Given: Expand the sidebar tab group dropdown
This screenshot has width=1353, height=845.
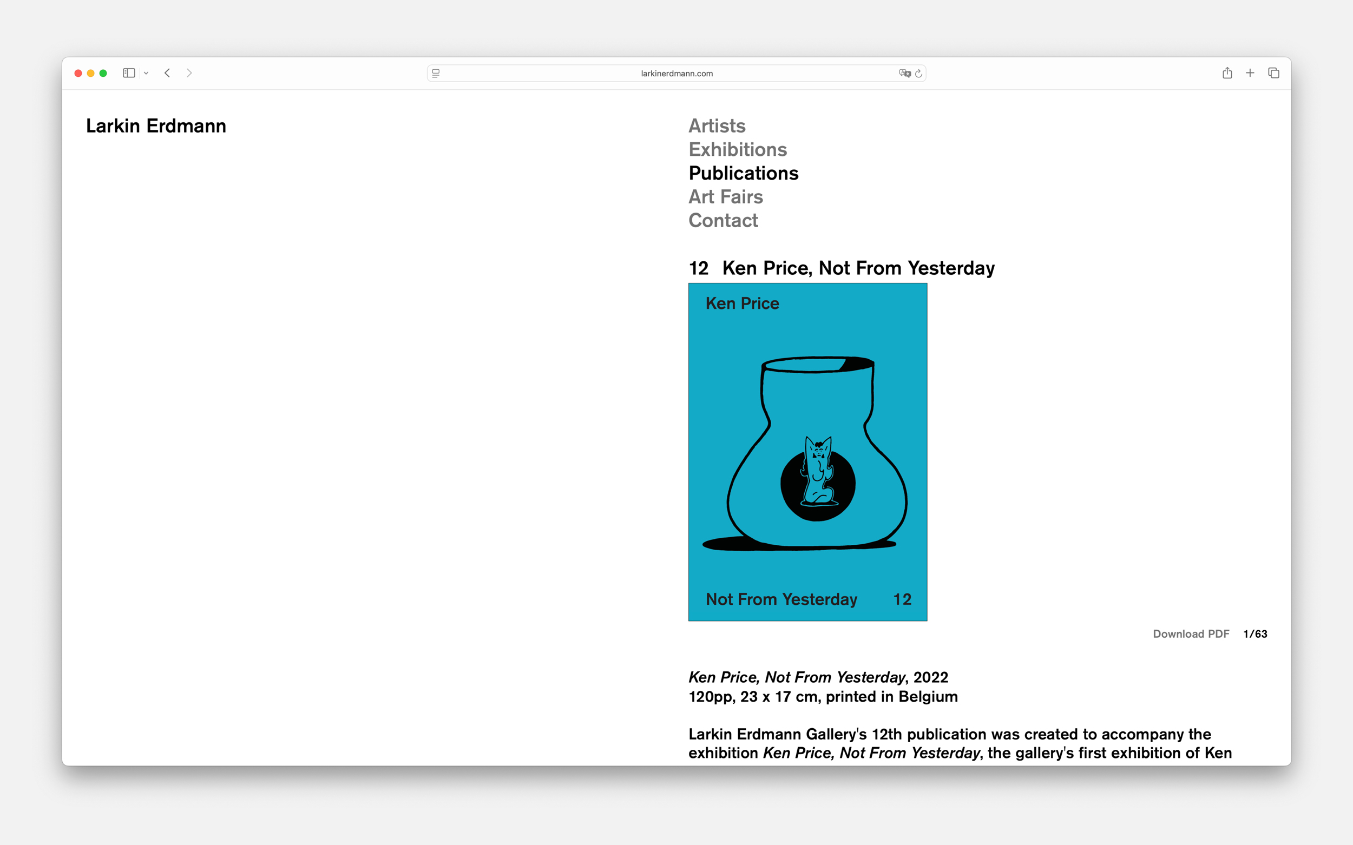Looking at the screenshot, I should pos(146,73).
